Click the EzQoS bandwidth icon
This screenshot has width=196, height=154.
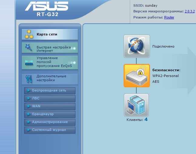(x=29, y=62)
